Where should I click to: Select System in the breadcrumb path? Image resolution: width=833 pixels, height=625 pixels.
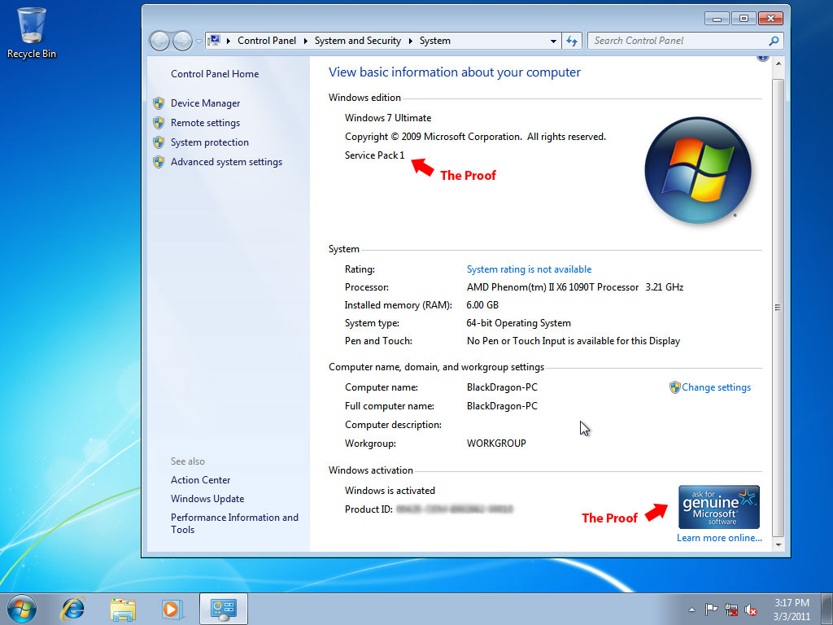click(435, 41)
